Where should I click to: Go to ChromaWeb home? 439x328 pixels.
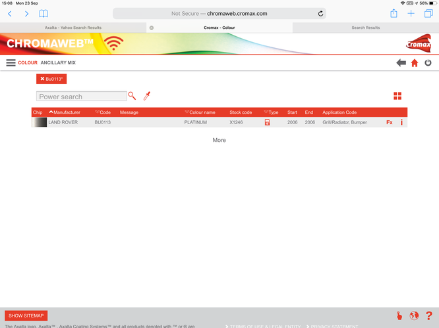pyautogui.click(x=415, y=63)
